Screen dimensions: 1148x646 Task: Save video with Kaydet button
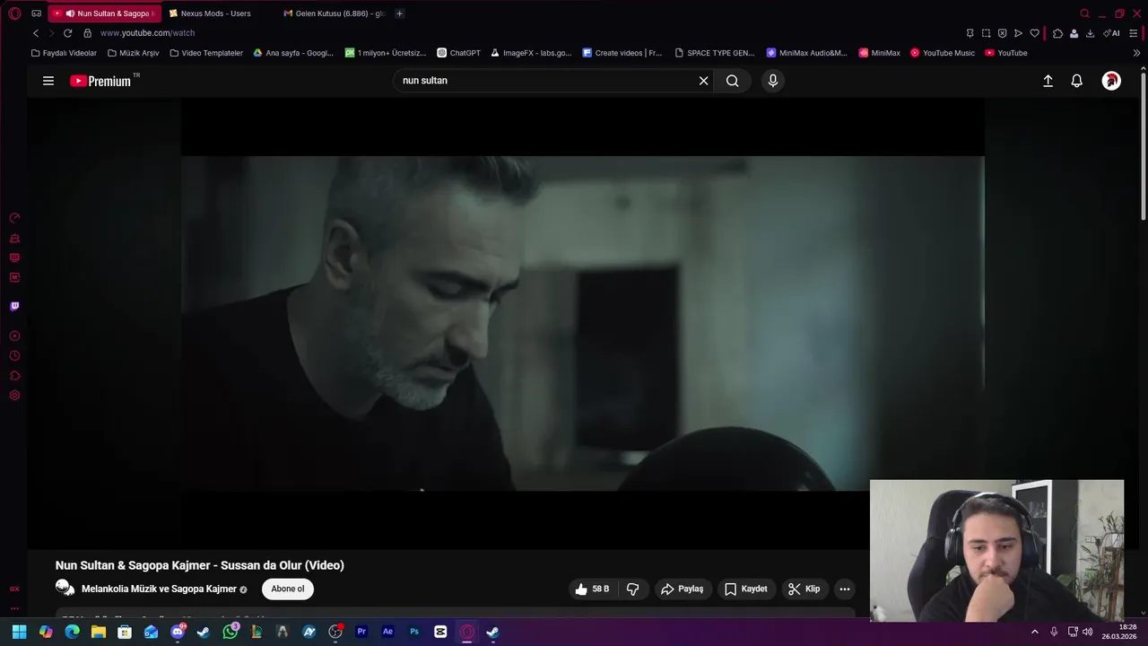pos(745,589)
